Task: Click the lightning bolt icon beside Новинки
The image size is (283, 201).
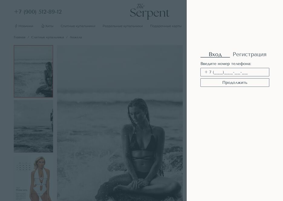Action: pos(16,26)
